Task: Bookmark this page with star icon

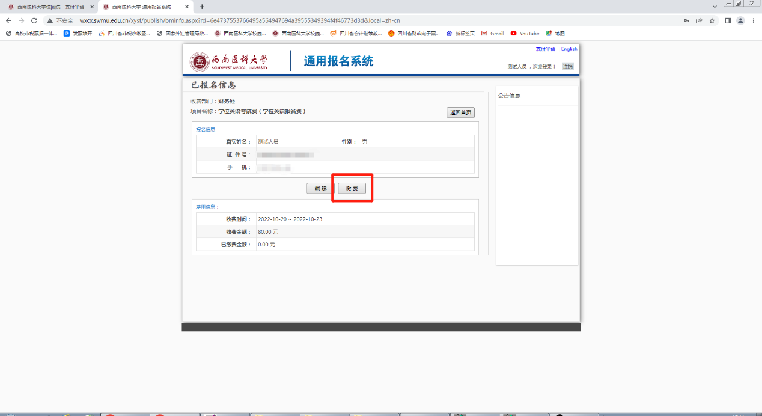Action: (712, 20)
